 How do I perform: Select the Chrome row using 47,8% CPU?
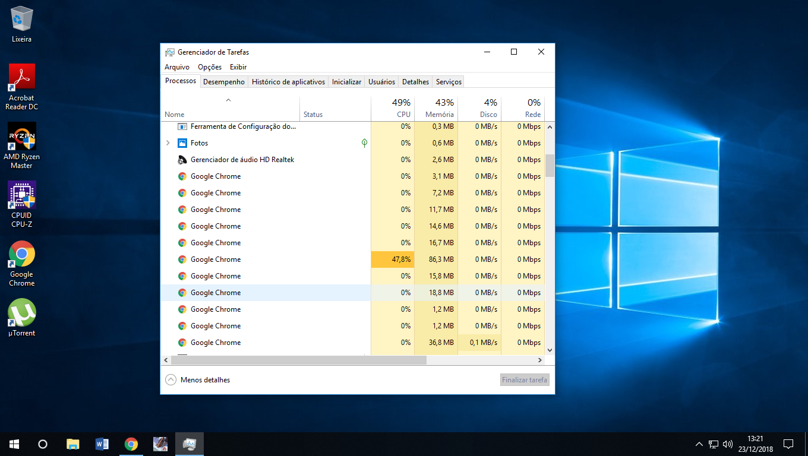coord(353,259)
